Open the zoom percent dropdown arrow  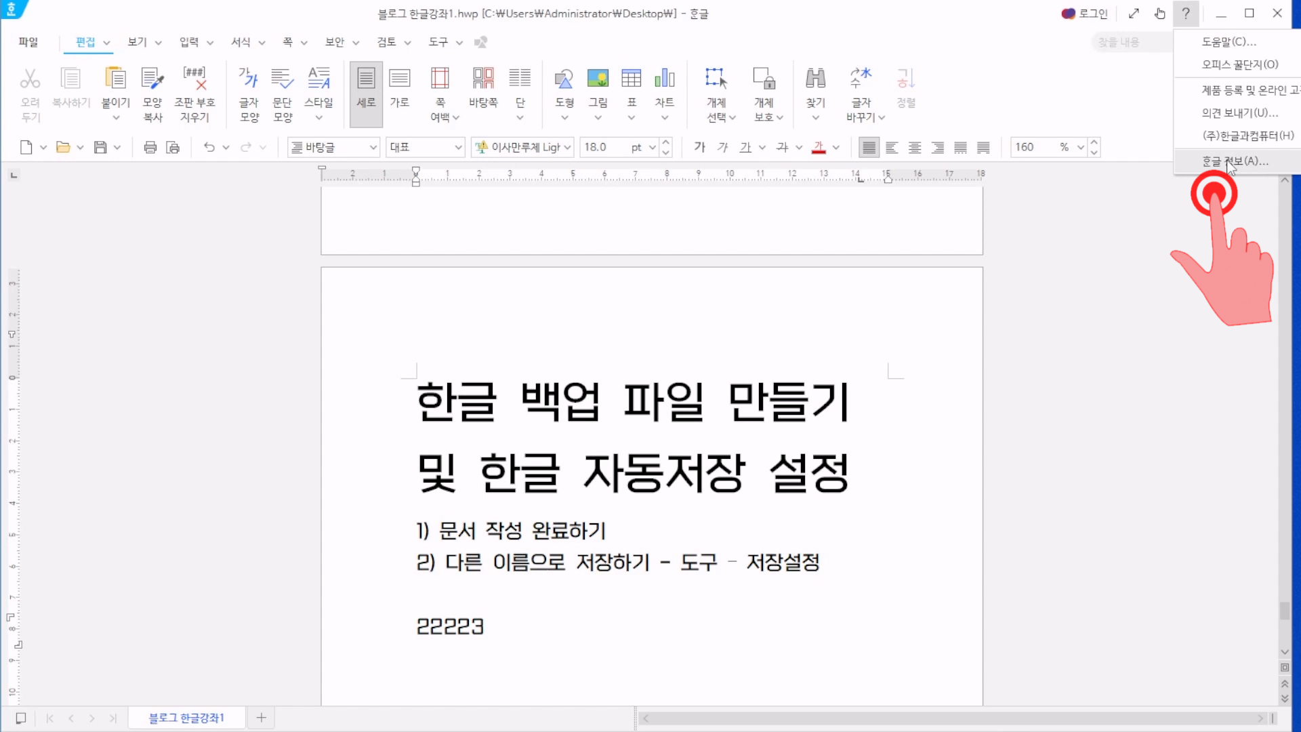point(1080,147)
